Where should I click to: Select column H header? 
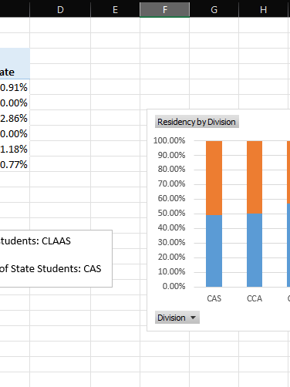pos(263,9)
